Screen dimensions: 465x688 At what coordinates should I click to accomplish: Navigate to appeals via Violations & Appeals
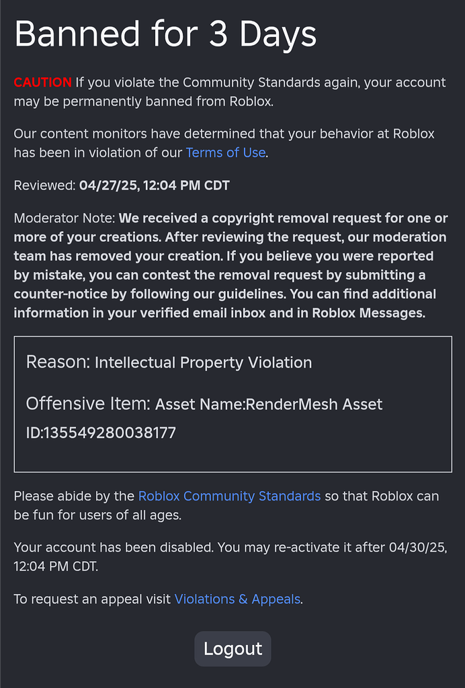(x=237, y=599)
